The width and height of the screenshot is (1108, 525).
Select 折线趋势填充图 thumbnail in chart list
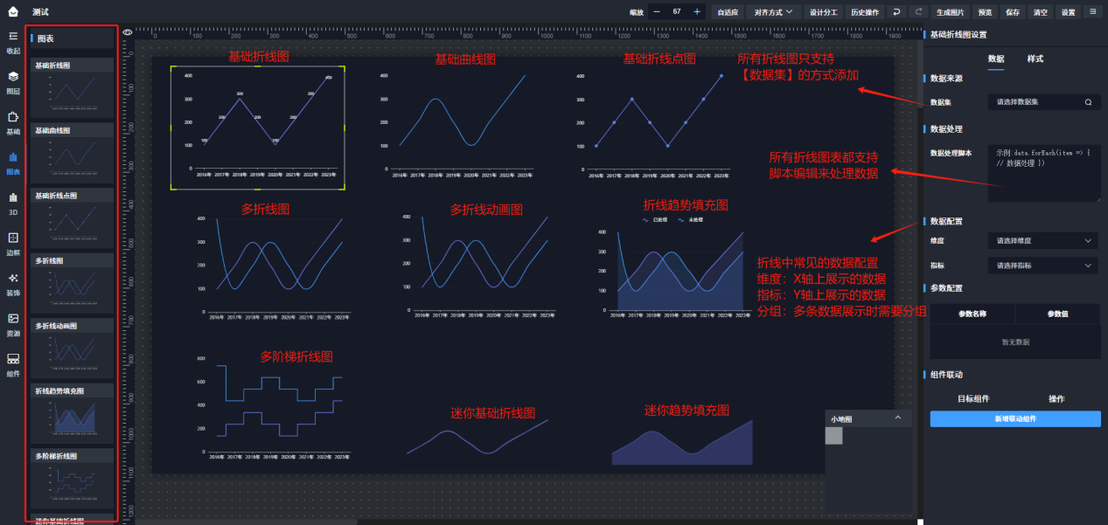point(72,415)
